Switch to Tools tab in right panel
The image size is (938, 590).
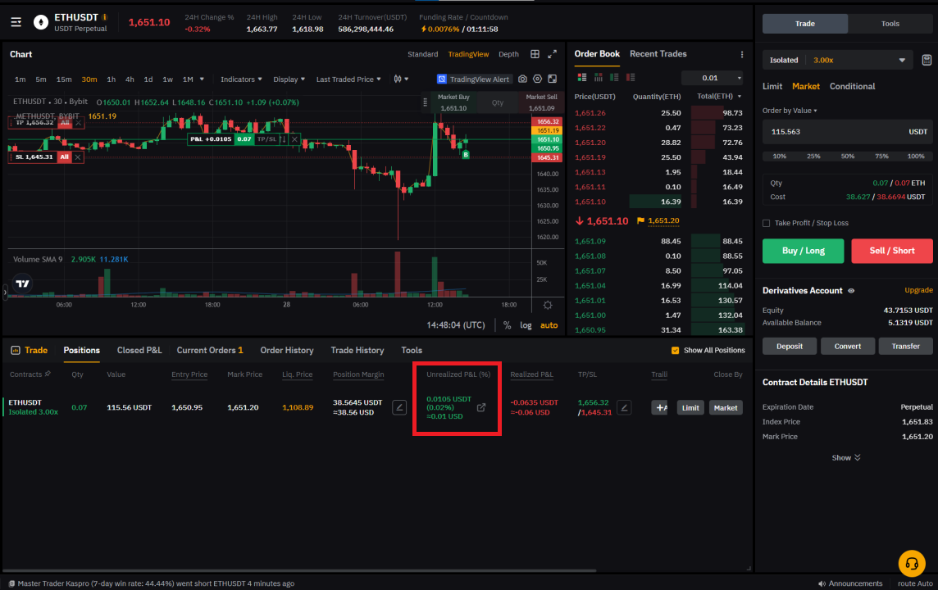pyautogui.click(x=890, y=24)
